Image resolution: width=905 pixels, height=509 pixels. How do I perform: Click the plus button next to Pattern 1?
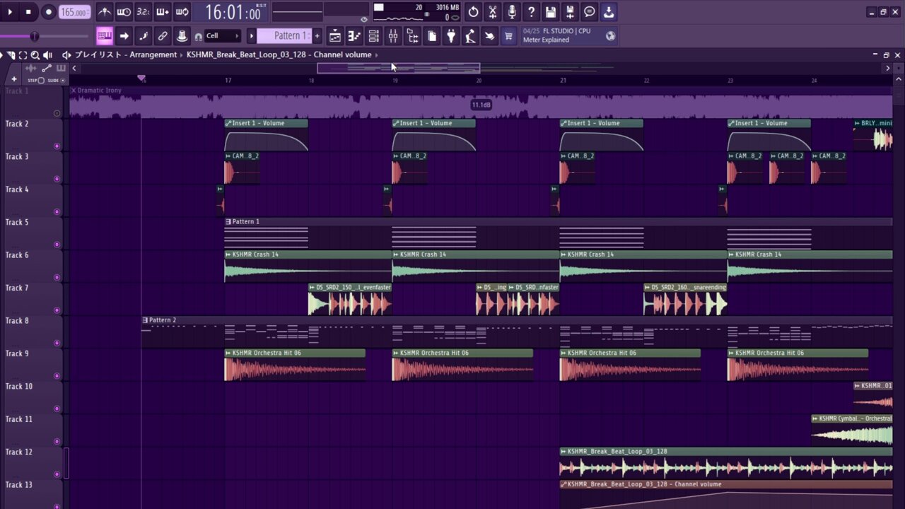(x=317, y=36)
